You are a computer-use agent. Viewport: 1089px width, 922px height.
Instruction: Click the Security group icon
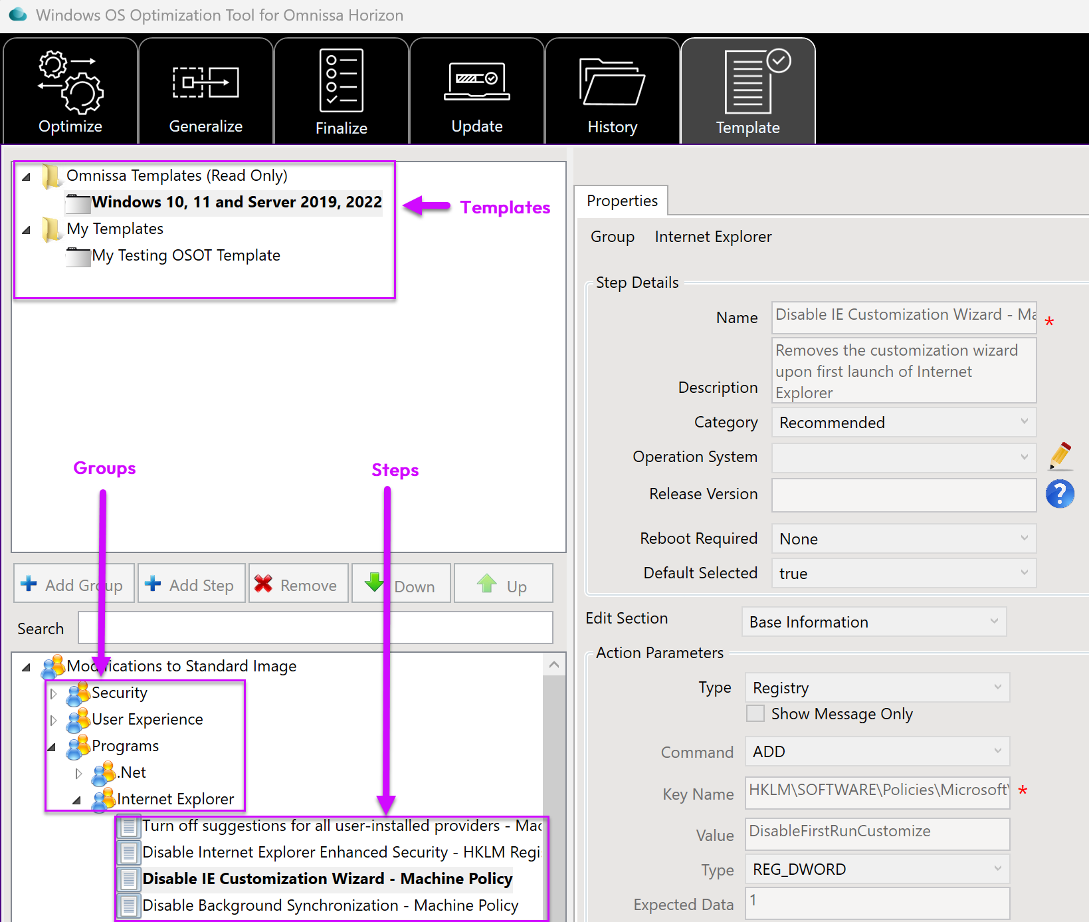(x=78, y=693)
